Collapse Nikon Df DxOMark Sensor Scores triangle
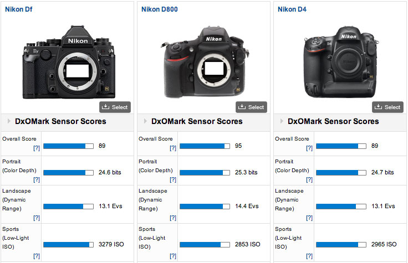Image resolution: width=408 pixels, height=263 pixels. point(9,121)
